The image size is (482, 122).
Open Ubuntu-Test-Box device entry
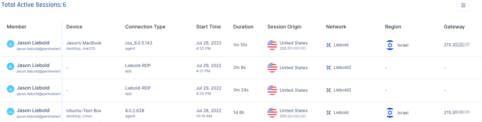pyautogui.click(x=84, y=111)
